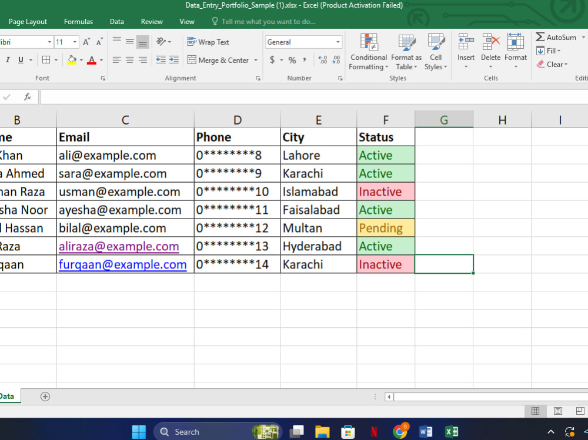588x440 pixels.
Task: Add a new sheet
Action: [x=45, y=397]
